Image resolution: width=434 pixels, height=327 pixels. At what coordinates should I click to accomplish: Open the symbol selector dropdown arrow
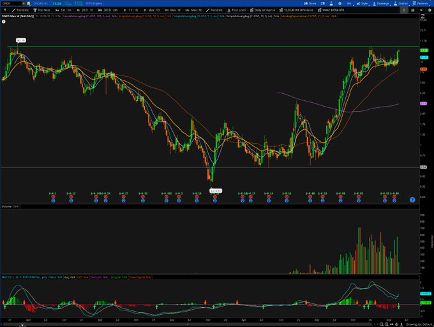click(24, 4)
